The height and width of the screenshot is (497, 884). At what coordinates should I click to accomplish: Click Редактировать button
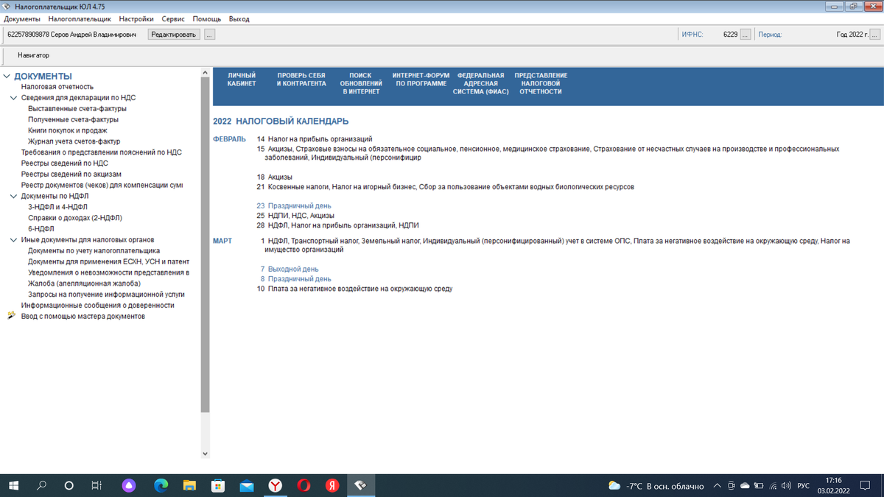click(175, 35)
